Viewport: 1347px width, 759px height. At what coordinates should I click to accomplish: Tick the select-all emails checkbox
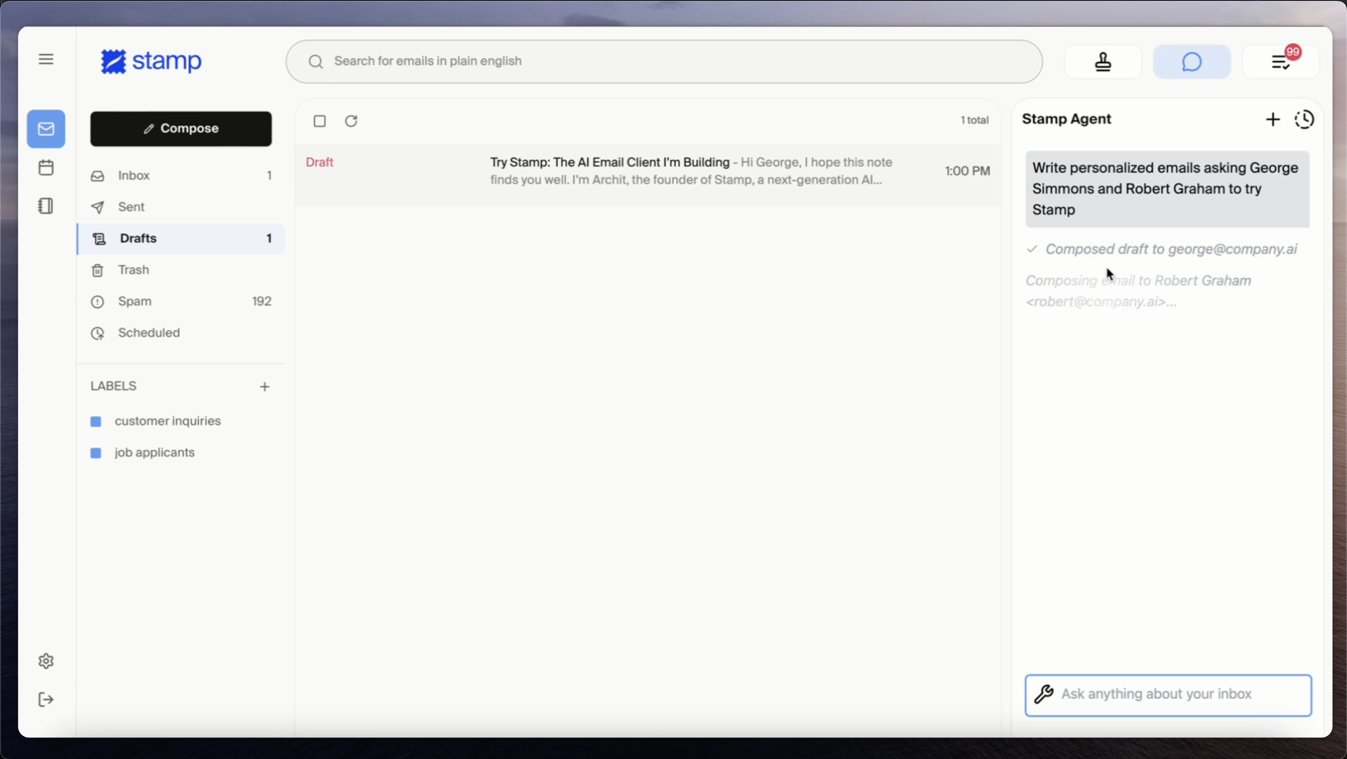tap(319, 121)
